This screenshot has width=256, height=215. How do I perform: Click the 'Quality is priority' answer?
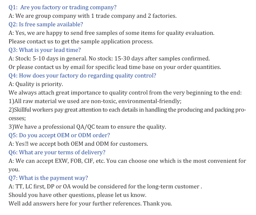pyautogui.click(x=36, y=84)
